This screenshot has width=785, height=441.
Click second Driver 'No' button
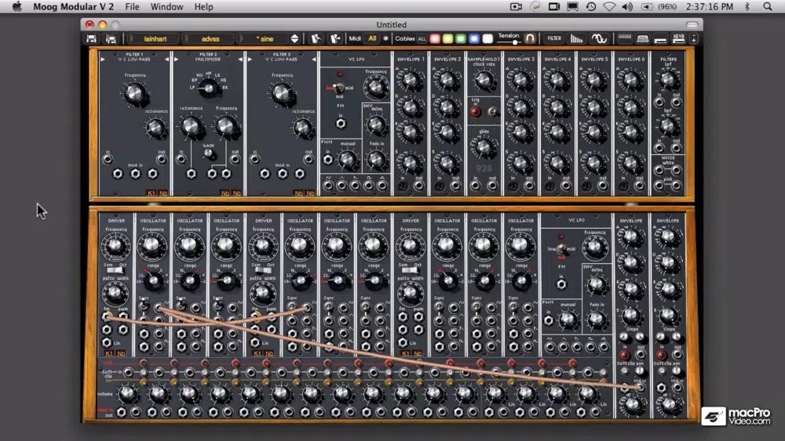pyautogui.click(x=268, y=353)
